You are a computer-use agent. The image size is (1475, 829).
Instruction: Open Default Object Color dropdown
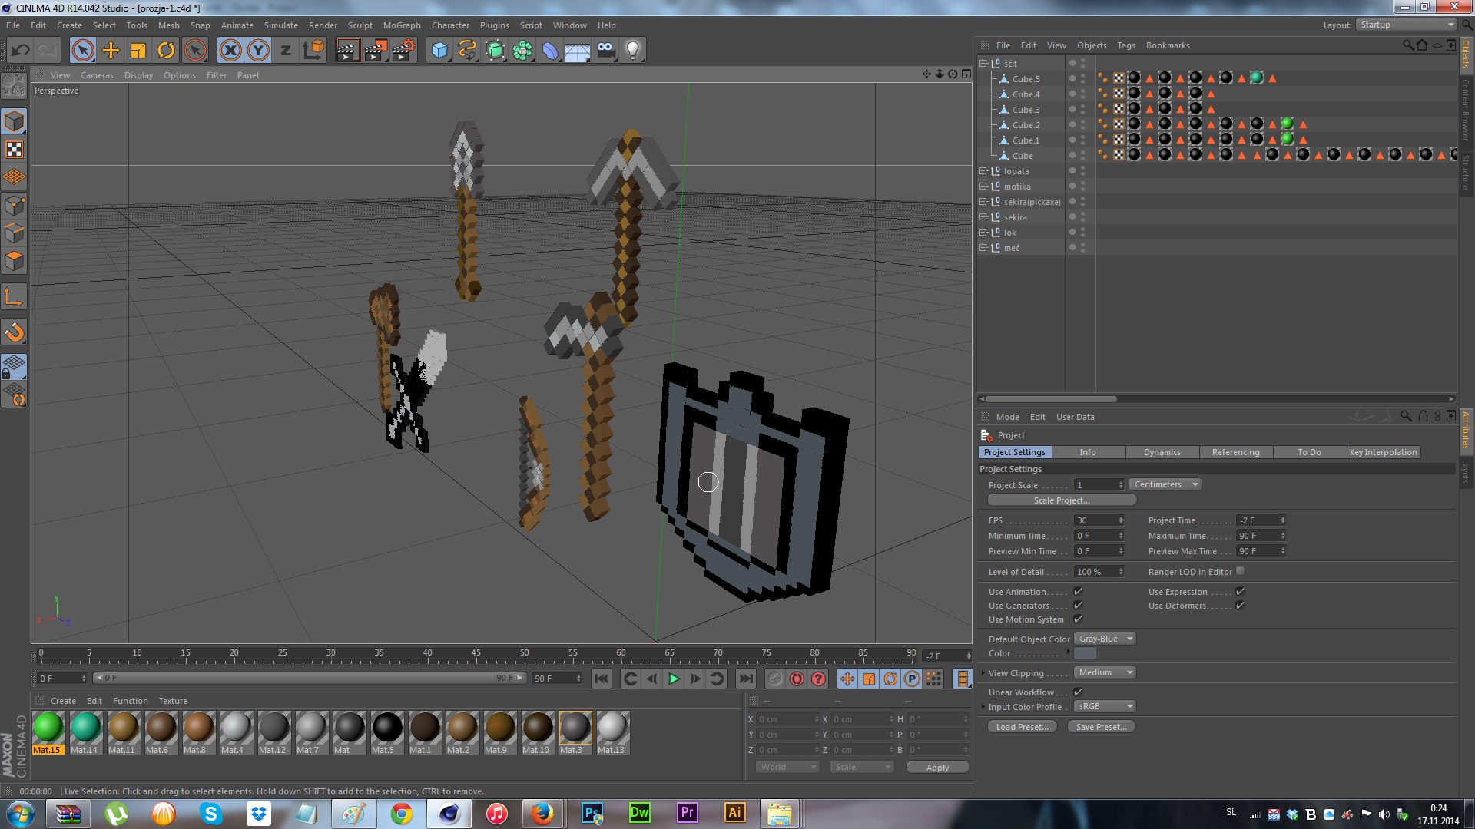click(1105, 639)
